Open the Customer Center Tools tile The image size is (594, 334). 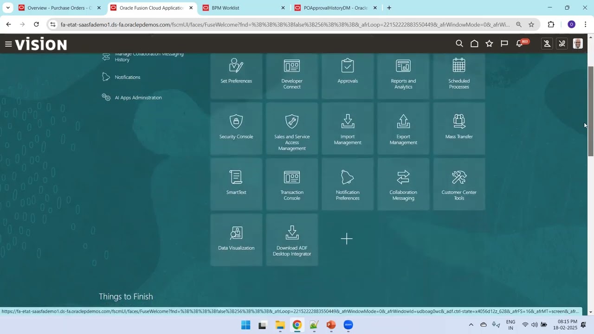tap(459, 184)
